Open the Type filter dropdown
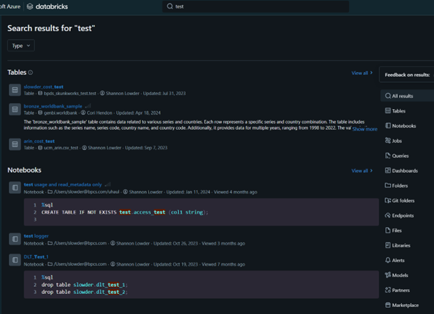The height and width of the screenshot is (314, 434). pos(21,46)
